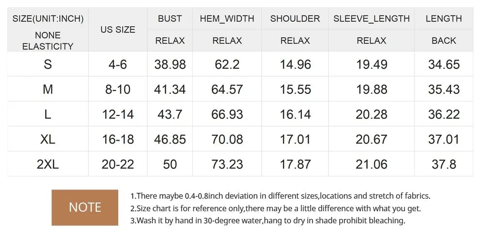Click the HEM_WIDTH column header
Screen dimensions: 483x232
point(227,19)
